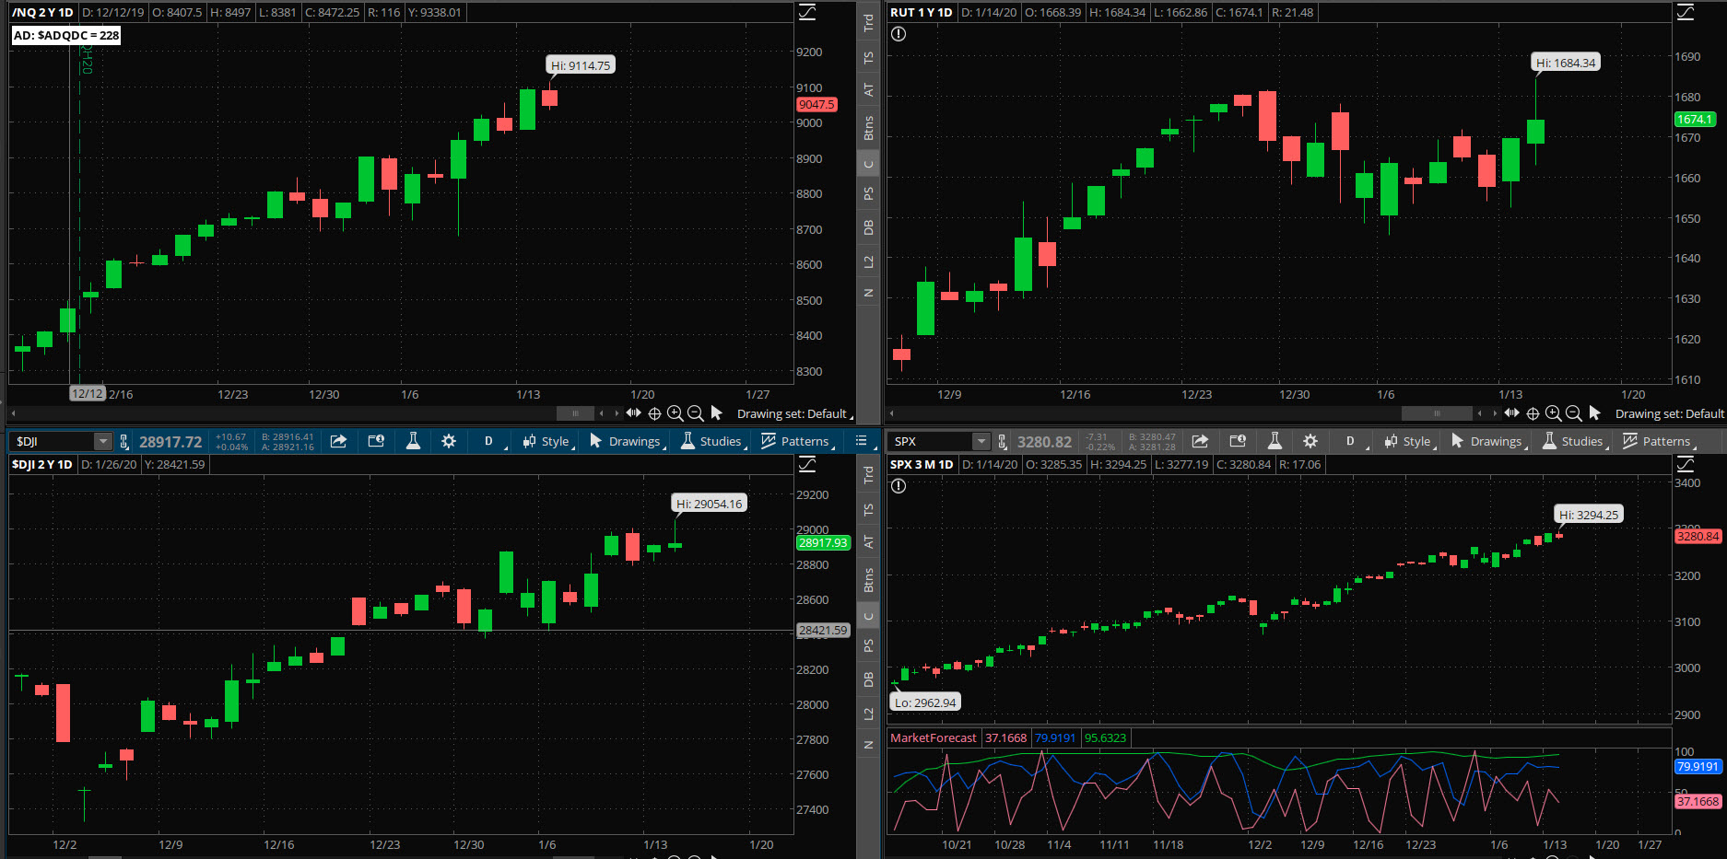This screenshot has width=1727, height=859.
Task: Select the pointer cursor tool under /NQ chart
Action: point(717,413)
